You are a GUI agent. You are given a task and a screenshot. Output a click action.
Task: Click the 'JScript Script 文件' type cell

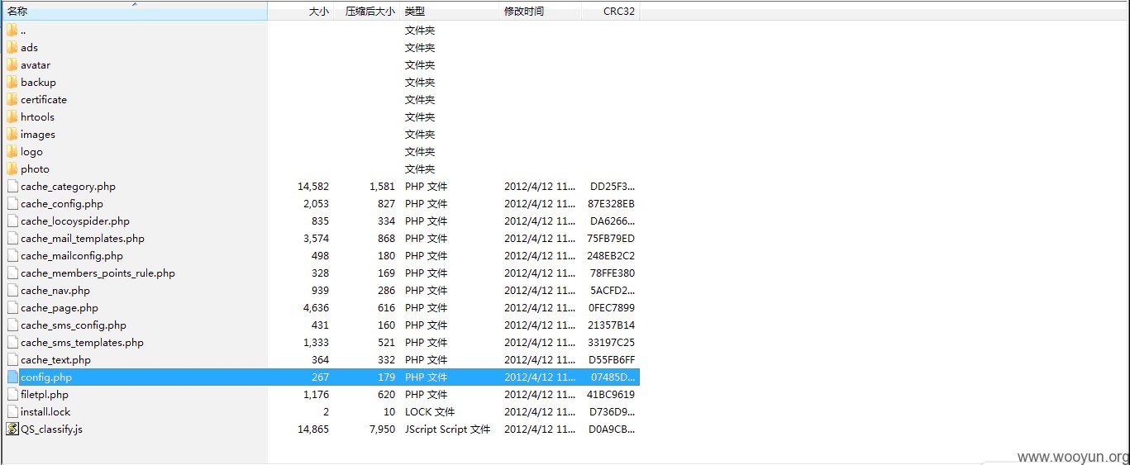click(447, 429)
